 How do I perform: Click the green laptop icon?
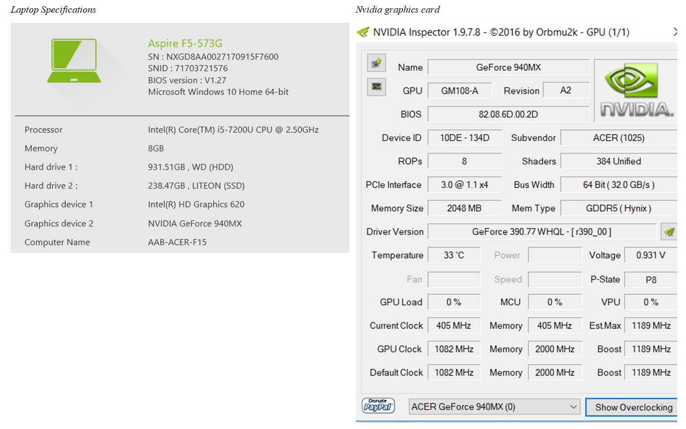click(74, 61)
